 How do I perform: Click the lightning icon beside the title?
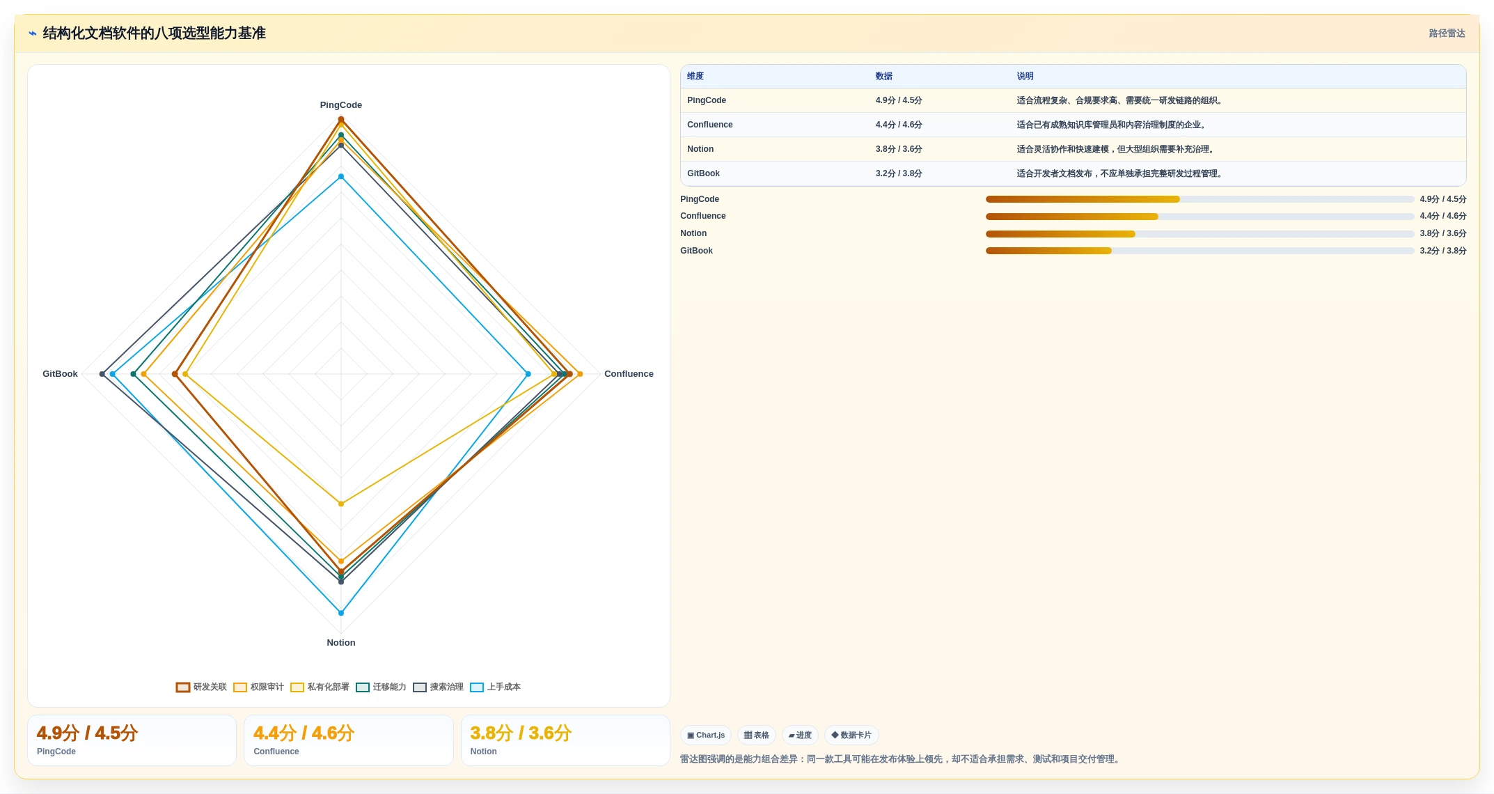32,33
